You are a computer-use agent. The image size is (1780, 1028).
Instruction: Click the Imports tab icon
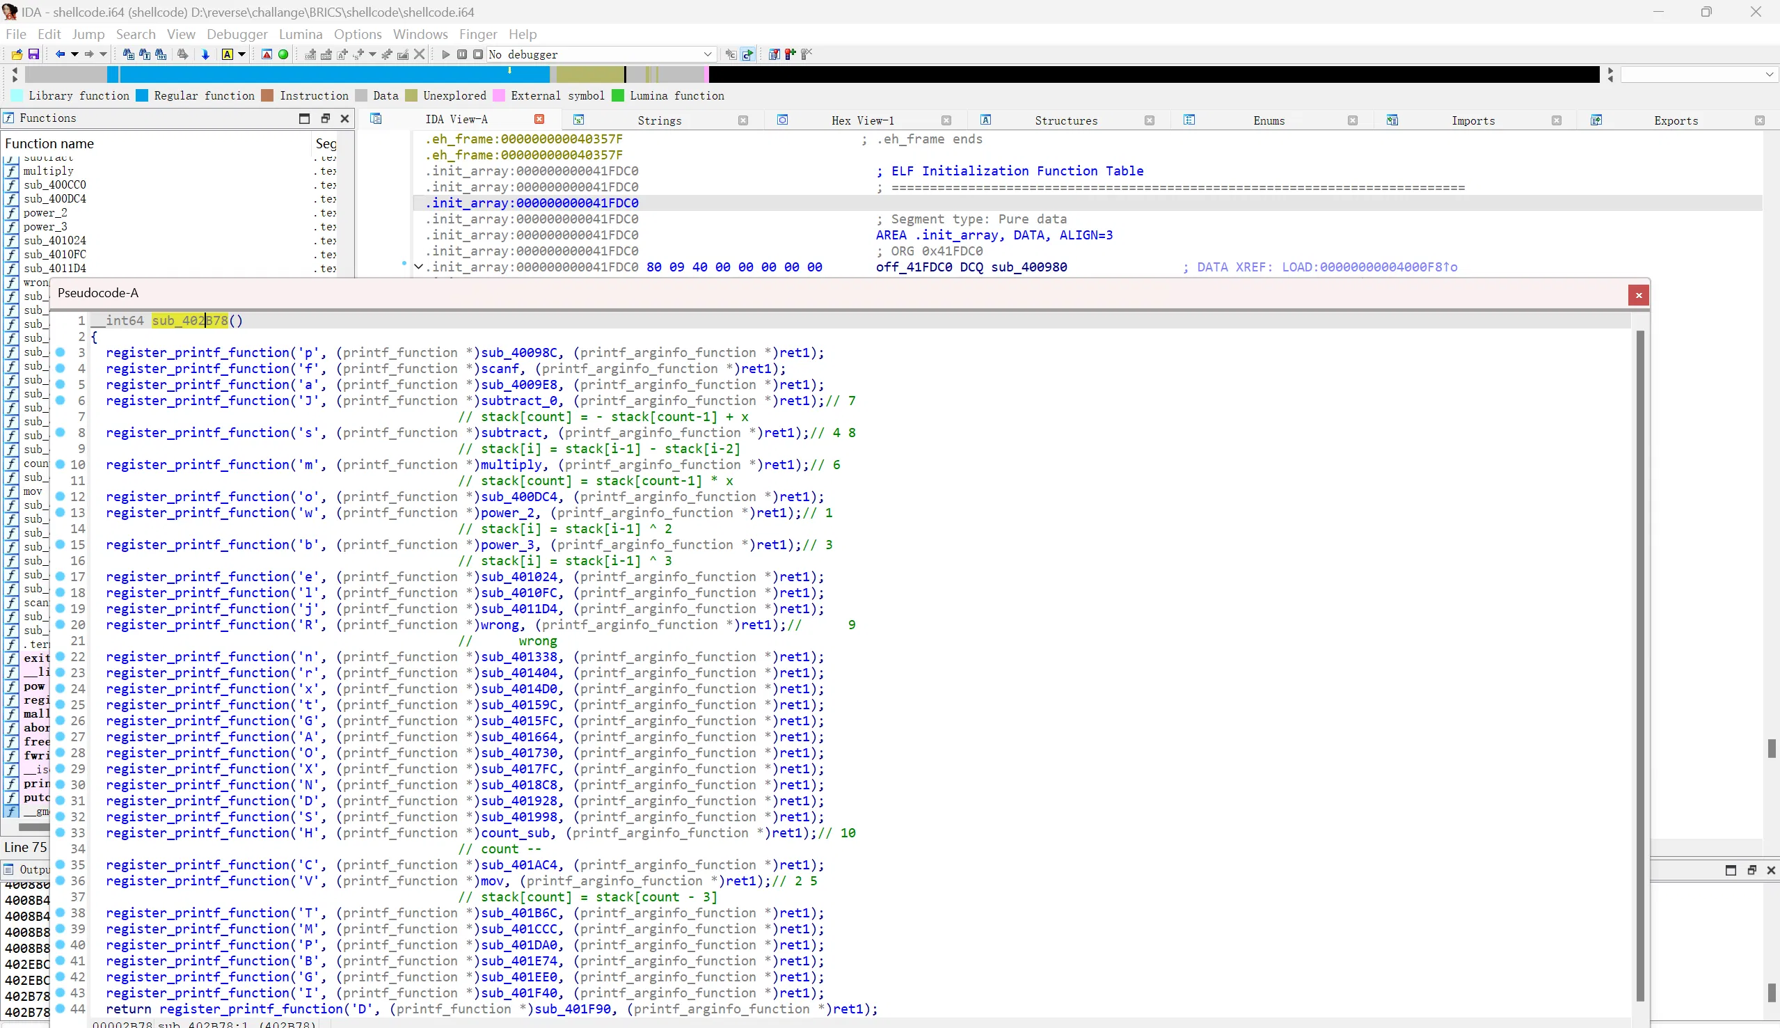tap(1392, 120)
